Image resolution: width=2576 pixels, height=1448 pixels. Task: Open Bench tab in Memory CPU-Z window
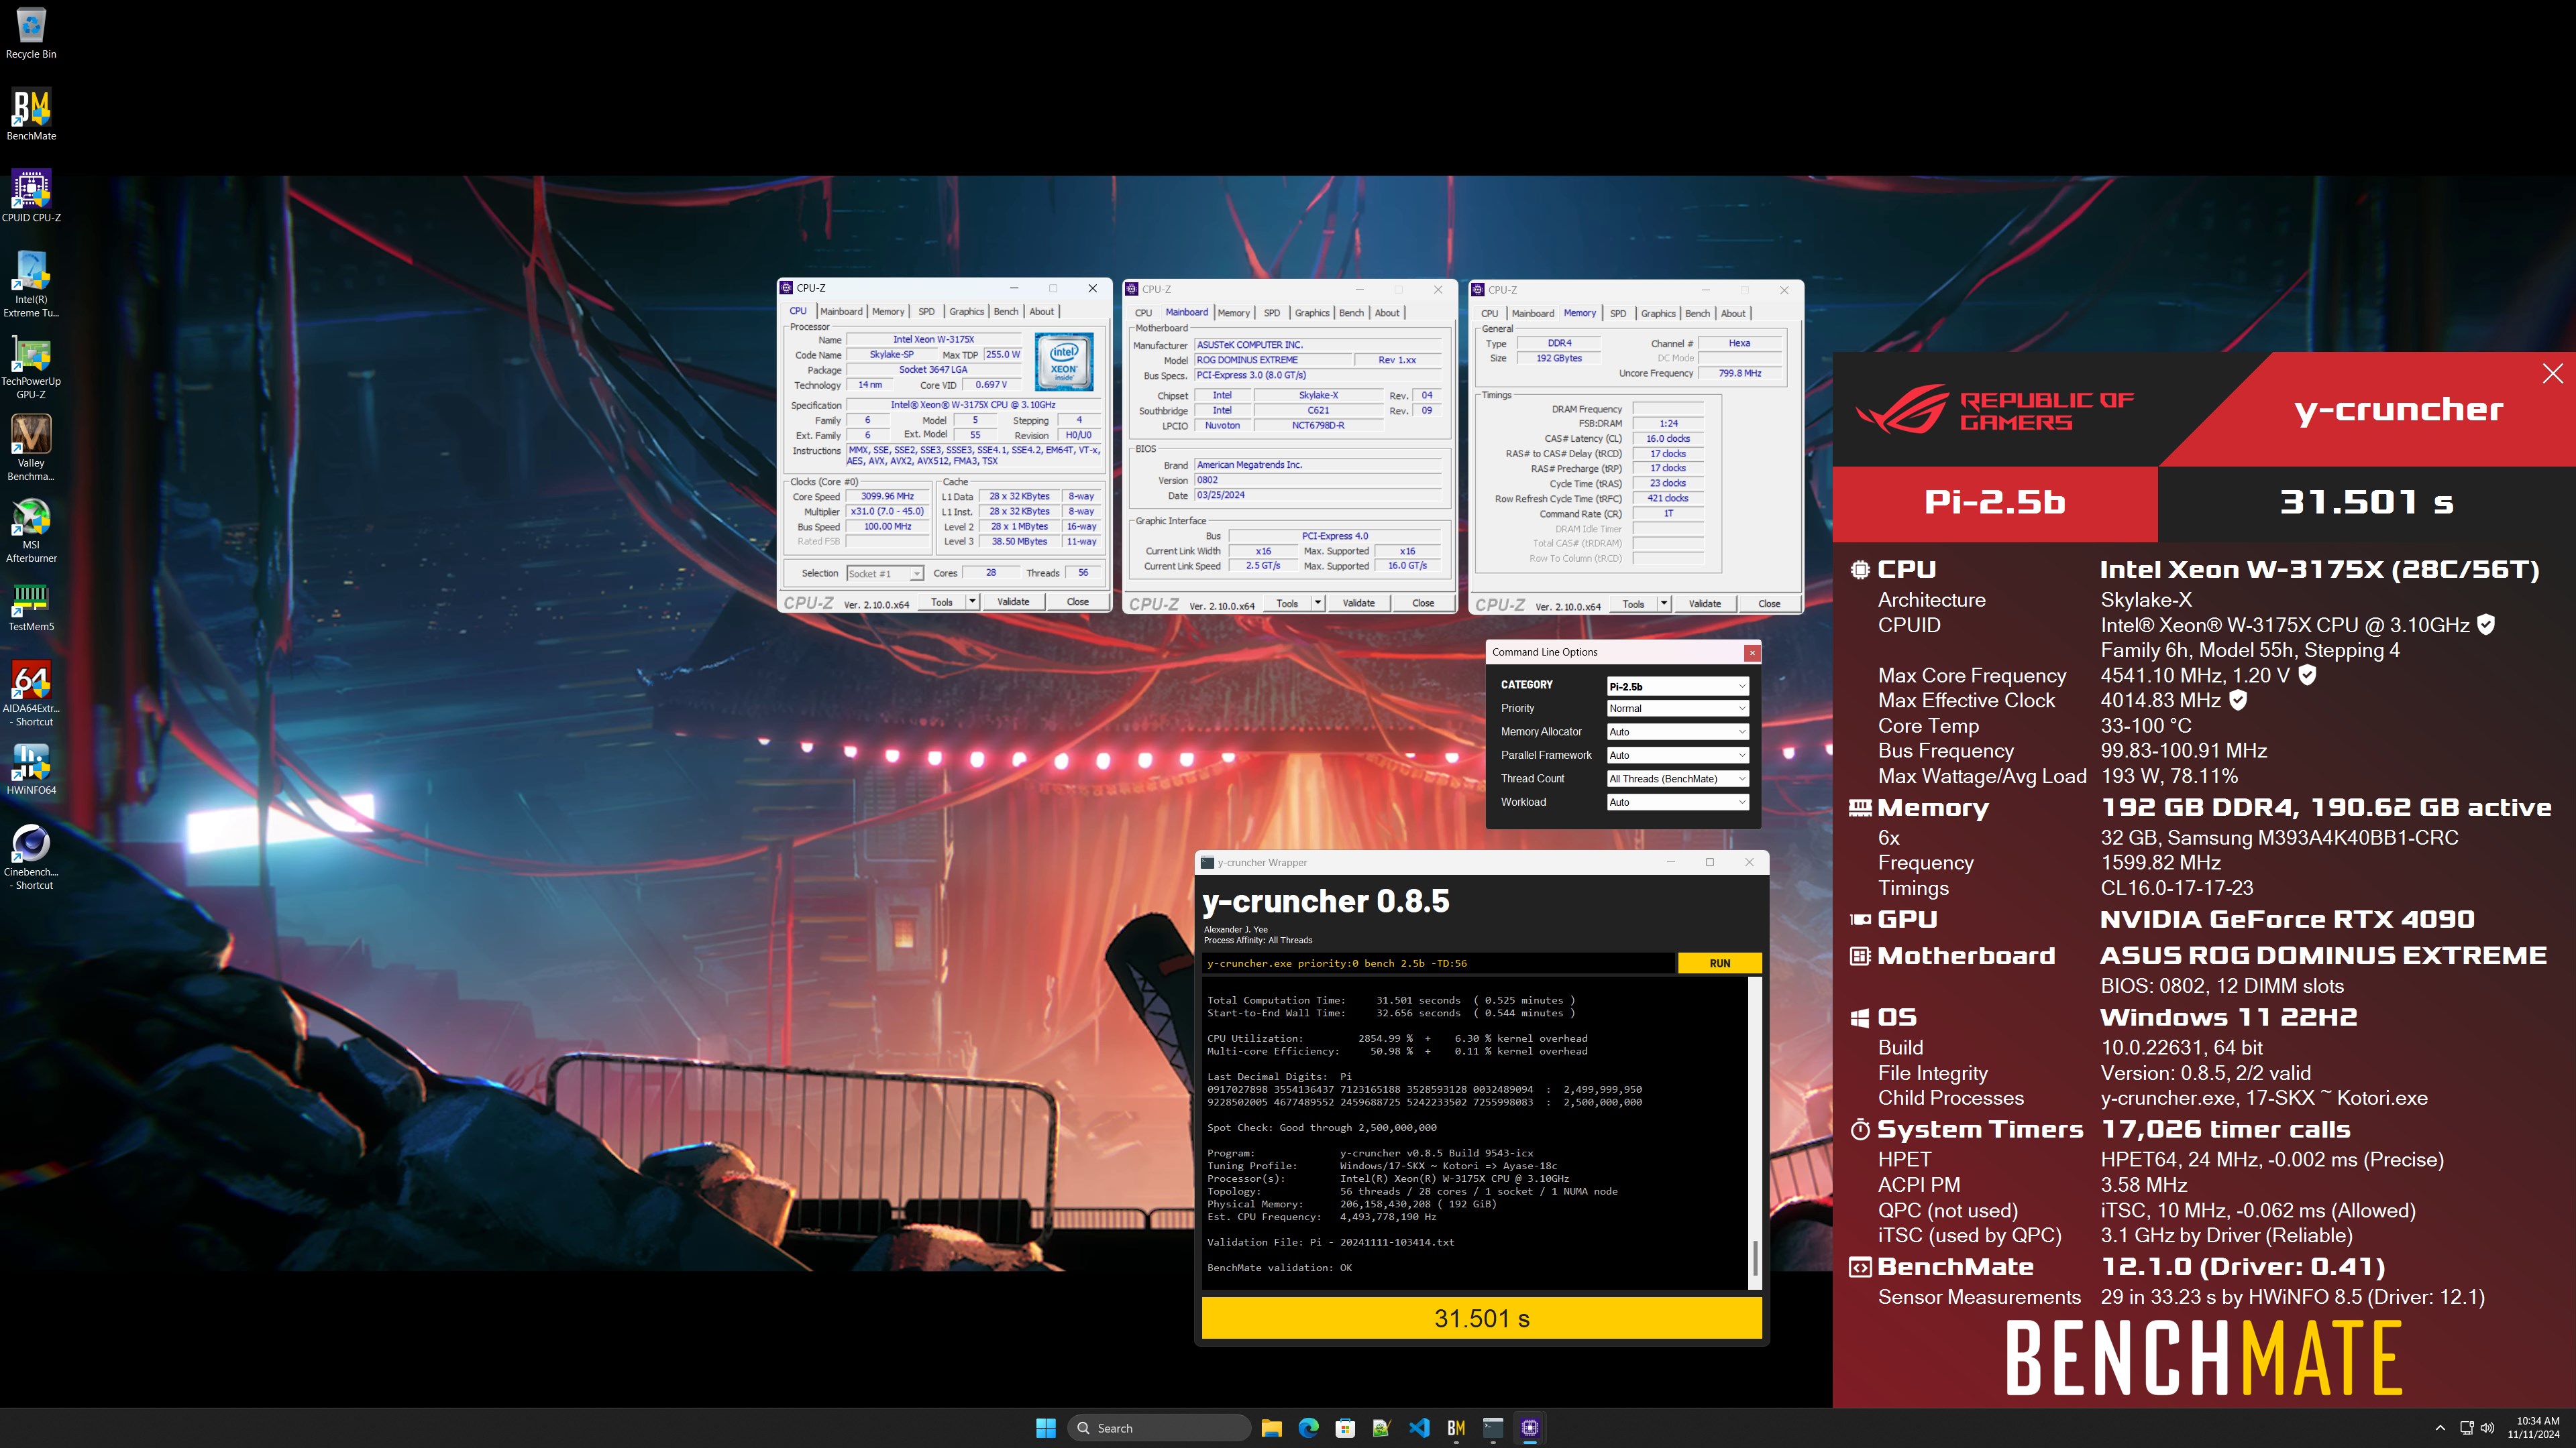point(1697,314)
